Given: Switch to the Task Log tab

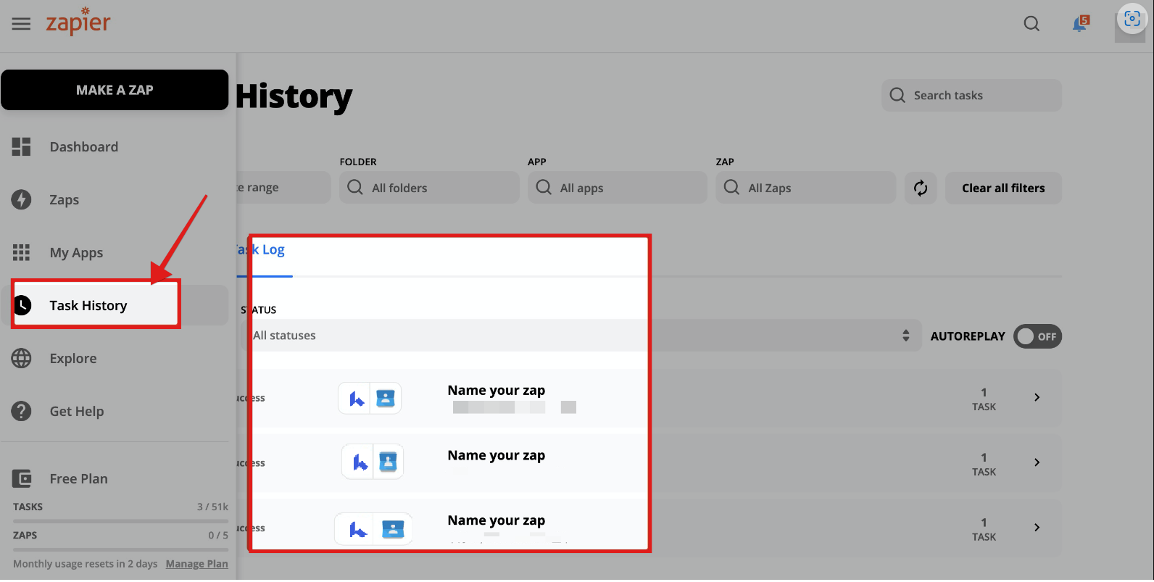Looking at the screenshot, I should coord(264,250).
